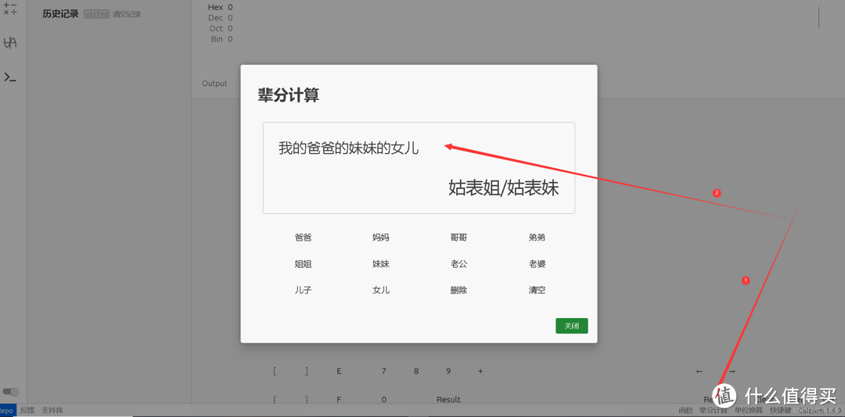Open 单位换算 from the bottom bar
The height and width of the screenshot is (417, 845).
(749, 411)
